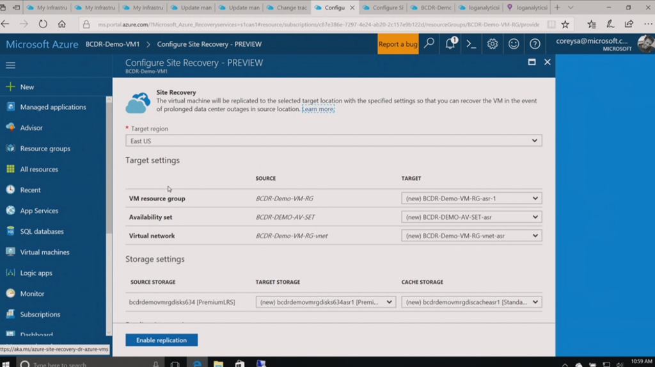Click the source storage bcdrdemovmrgdisks634 text

tap(182, 302)
